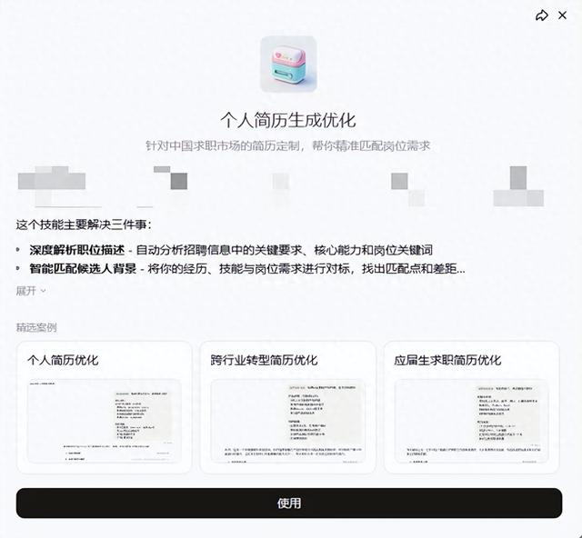
Task: Click the bullet 智能匹配候选人背景
Action: point(83,268)
